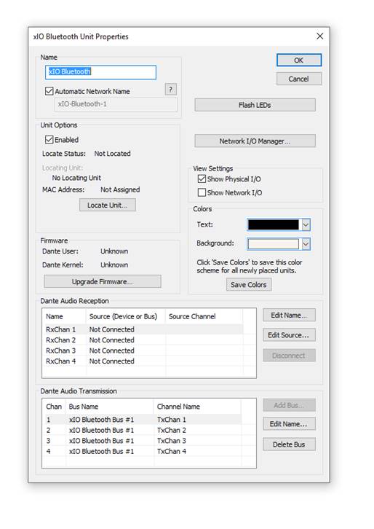The image size is (374, 529).
Task: Open the Text color dropdown arrow
Action: 306,224
